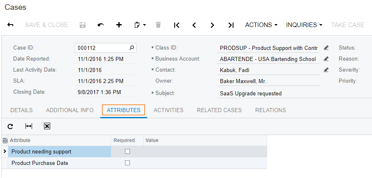Open the Details tab
This screenshot has width=372, height=178.
click(x=21, y=110)
